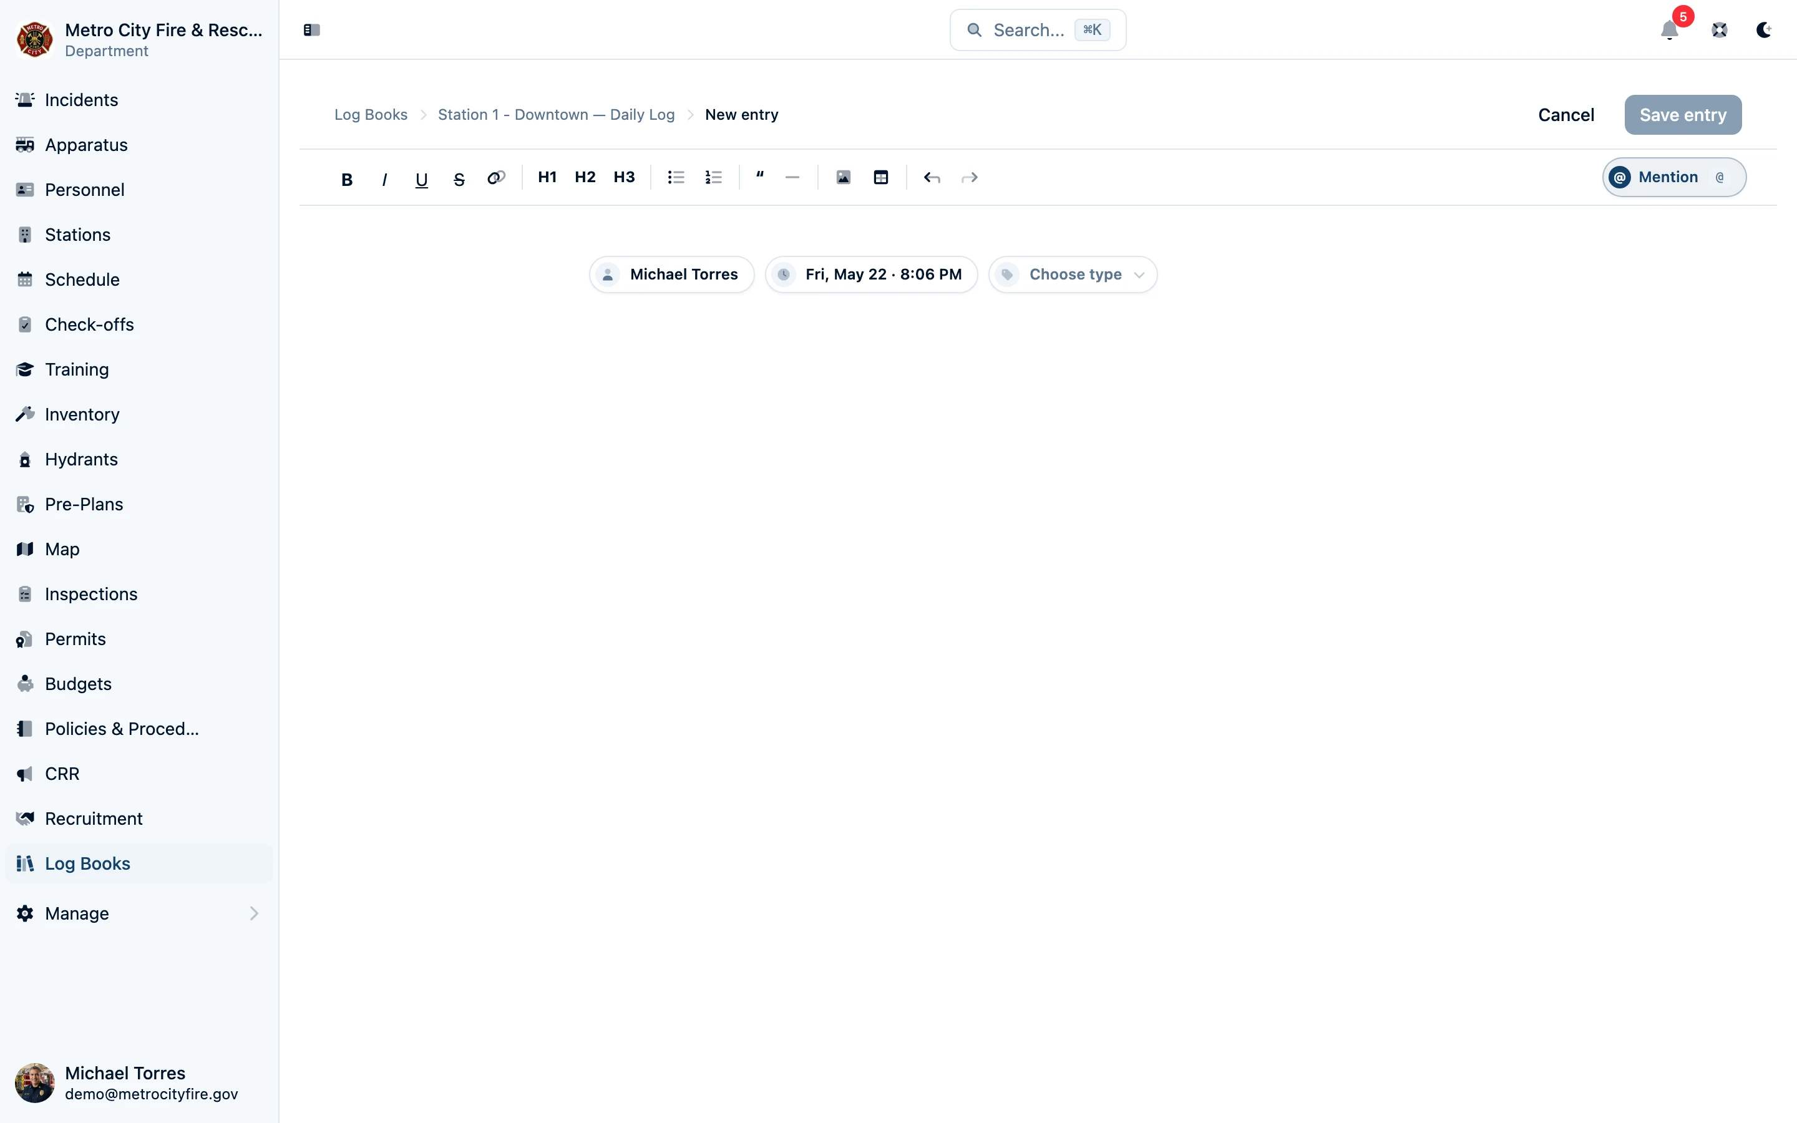
Task: Navigate to Check-offs
Action: 139,324
